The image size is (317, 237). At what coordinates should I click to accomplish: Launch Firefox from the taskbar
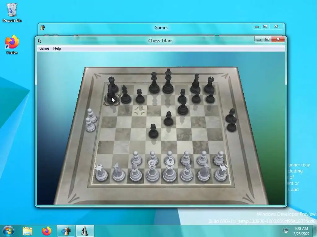tap(47, 231)
